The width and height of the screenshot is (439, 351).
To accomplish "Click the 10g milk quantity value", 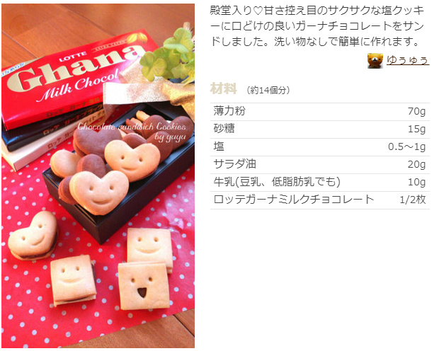I will (x=416, y=182).
